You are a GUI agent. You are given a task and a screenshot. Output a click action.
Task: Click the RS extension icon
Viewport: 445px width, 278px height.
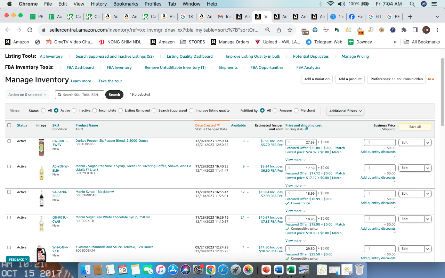point(337,30)
